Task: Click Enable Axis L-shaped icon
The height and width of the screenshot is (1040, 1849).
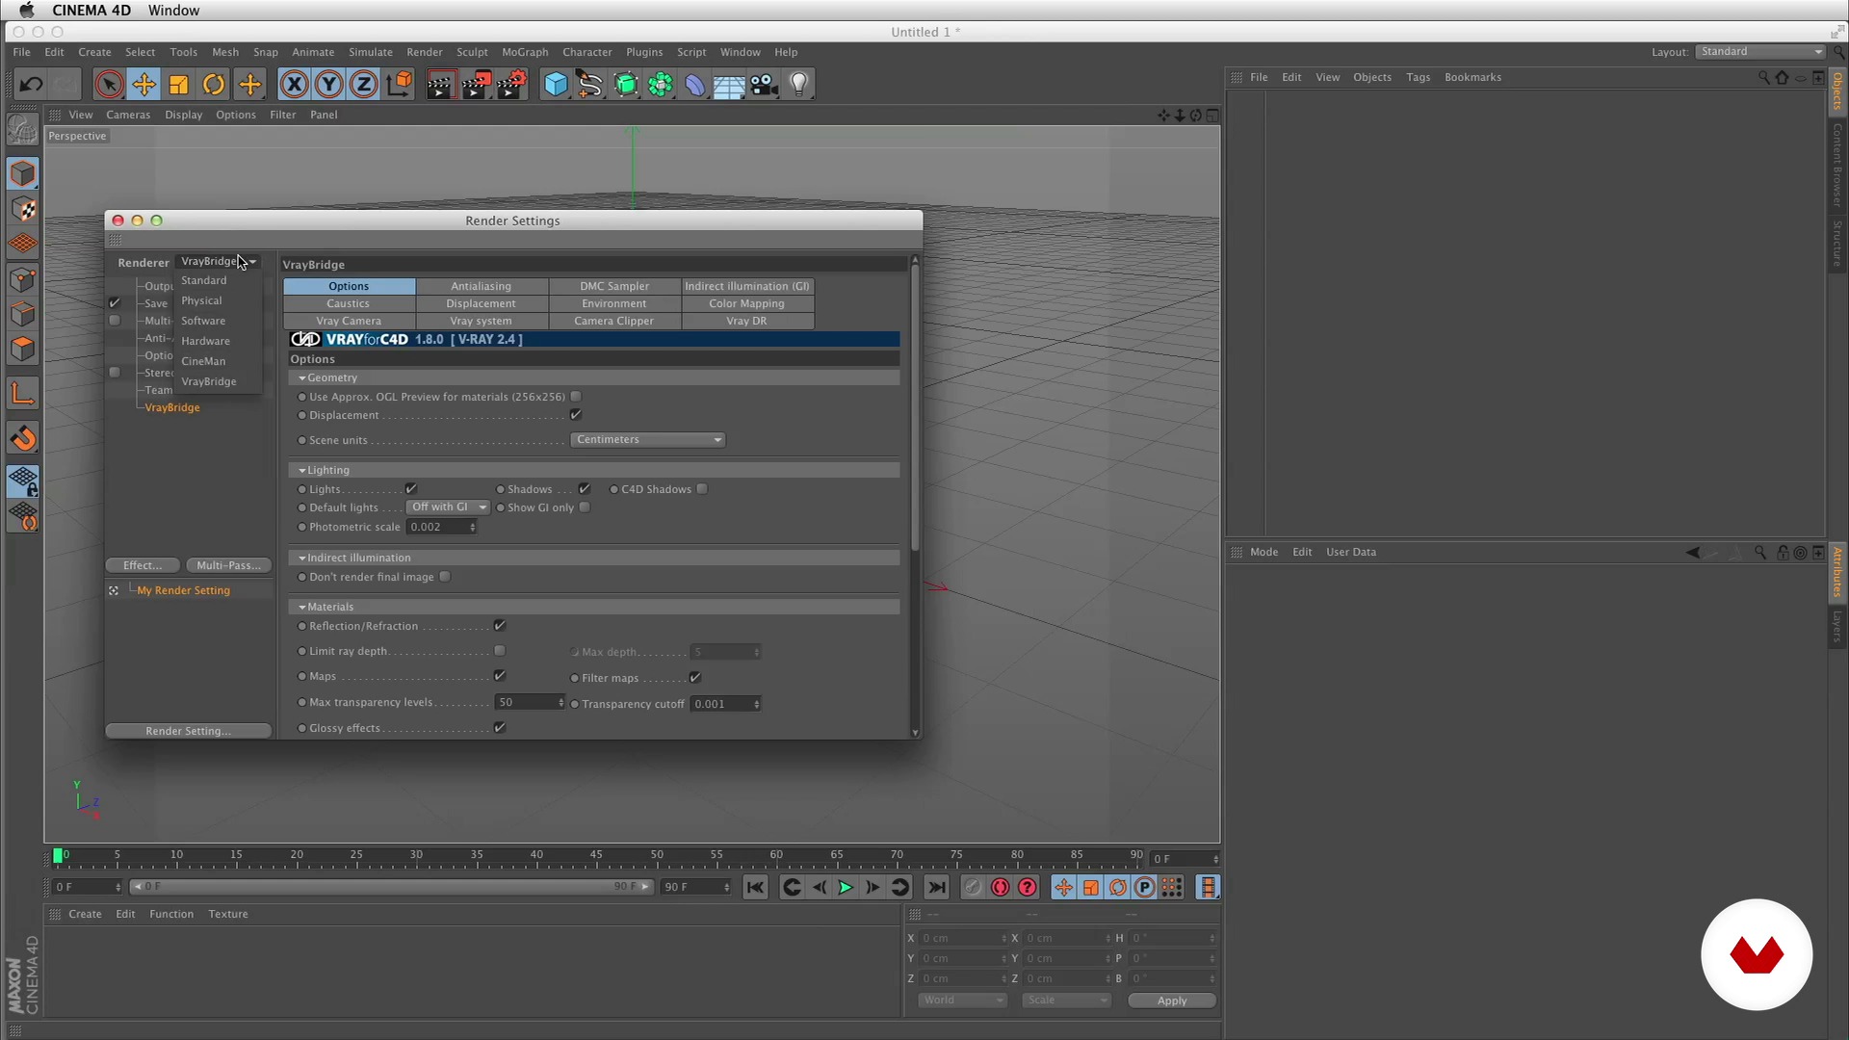Action: 23,394
